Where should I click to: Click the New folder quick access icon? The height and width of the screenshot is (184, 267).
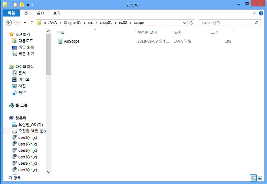(x=22, y=5)
